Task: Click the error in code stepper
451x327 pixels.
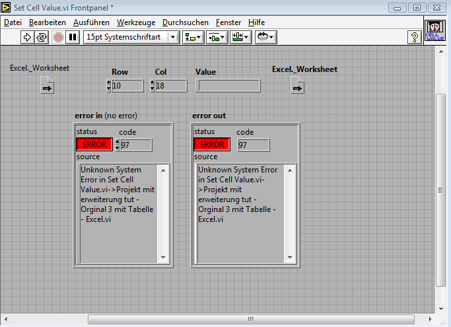Action: [x=117, y=145]
